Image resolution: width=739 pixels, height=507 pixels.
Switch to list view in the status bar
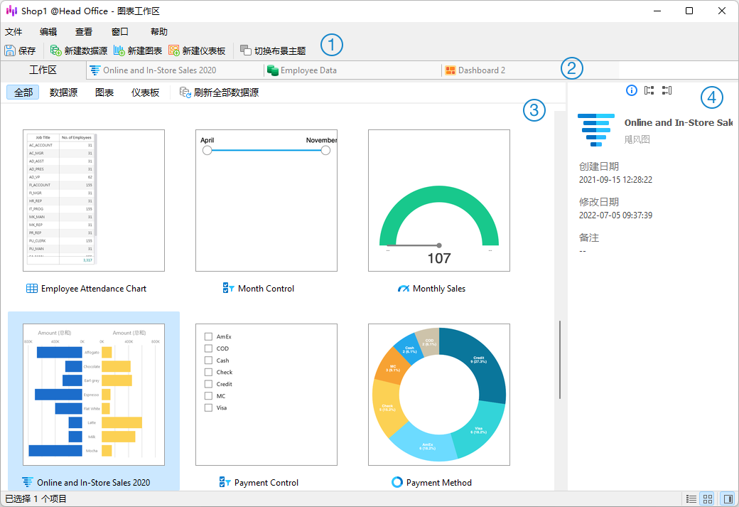693,498
